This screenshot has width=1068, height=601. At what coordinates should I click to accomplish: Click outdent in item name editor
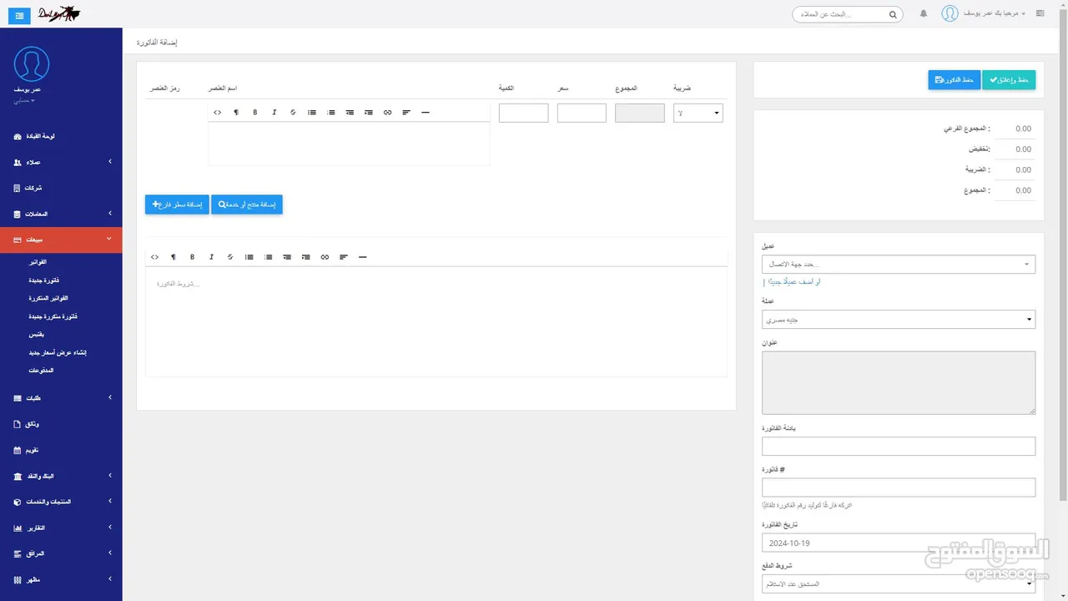350,113
